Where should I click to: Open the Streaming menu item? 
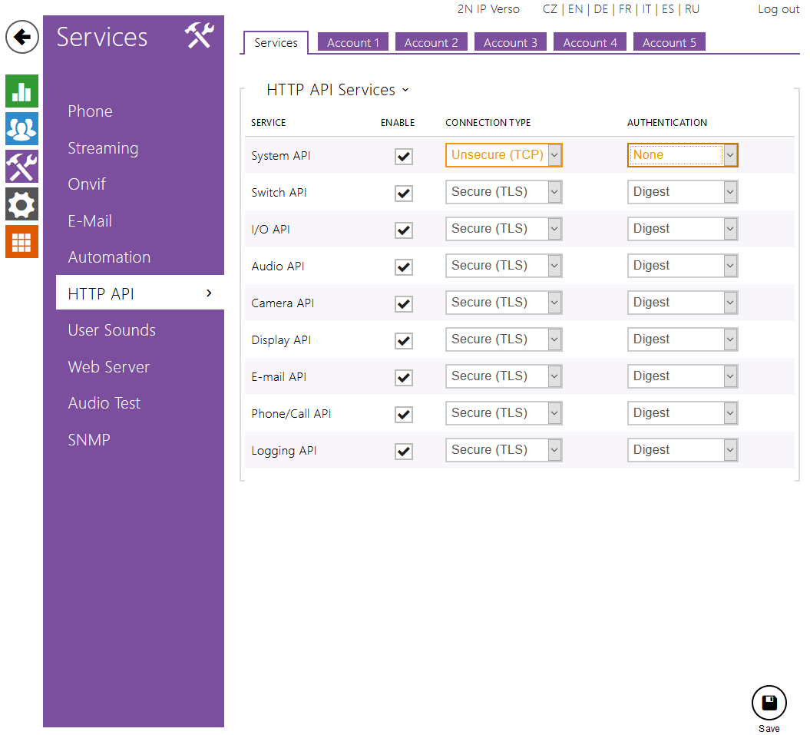coord(103,148)
